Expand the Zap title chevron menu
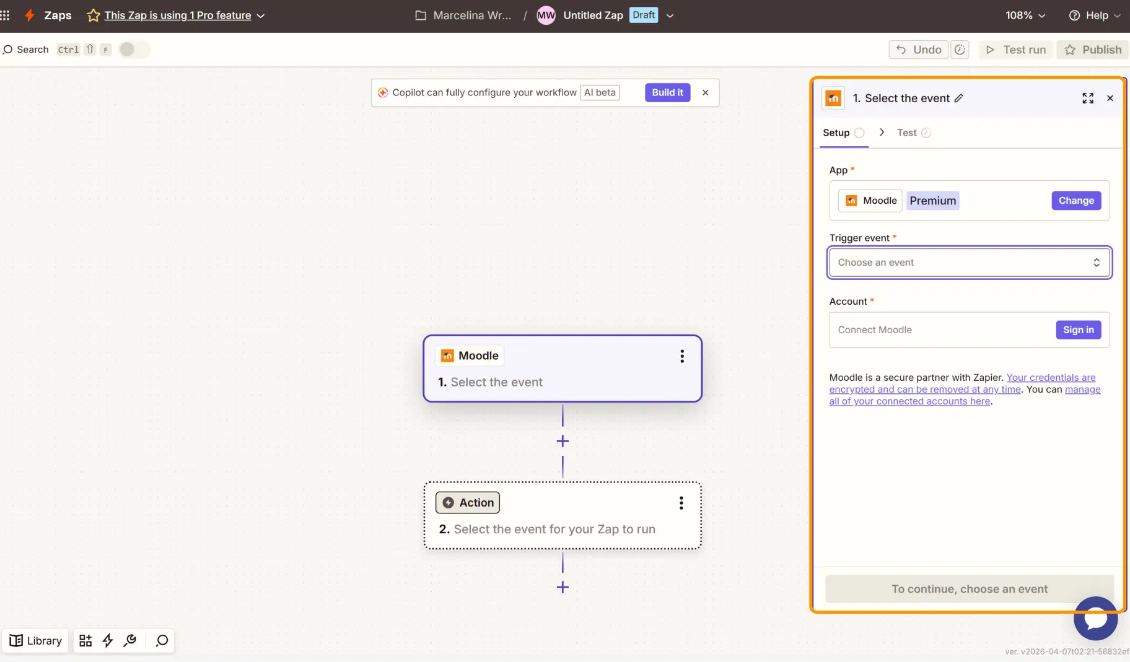This screenshot has width=1130, height=662. [670, 16]
